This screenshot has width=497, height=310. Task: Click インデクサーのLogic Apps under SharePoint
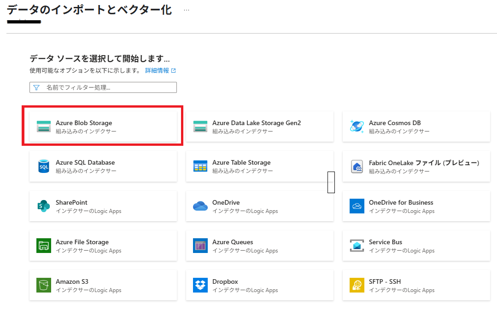pos(88,211)
